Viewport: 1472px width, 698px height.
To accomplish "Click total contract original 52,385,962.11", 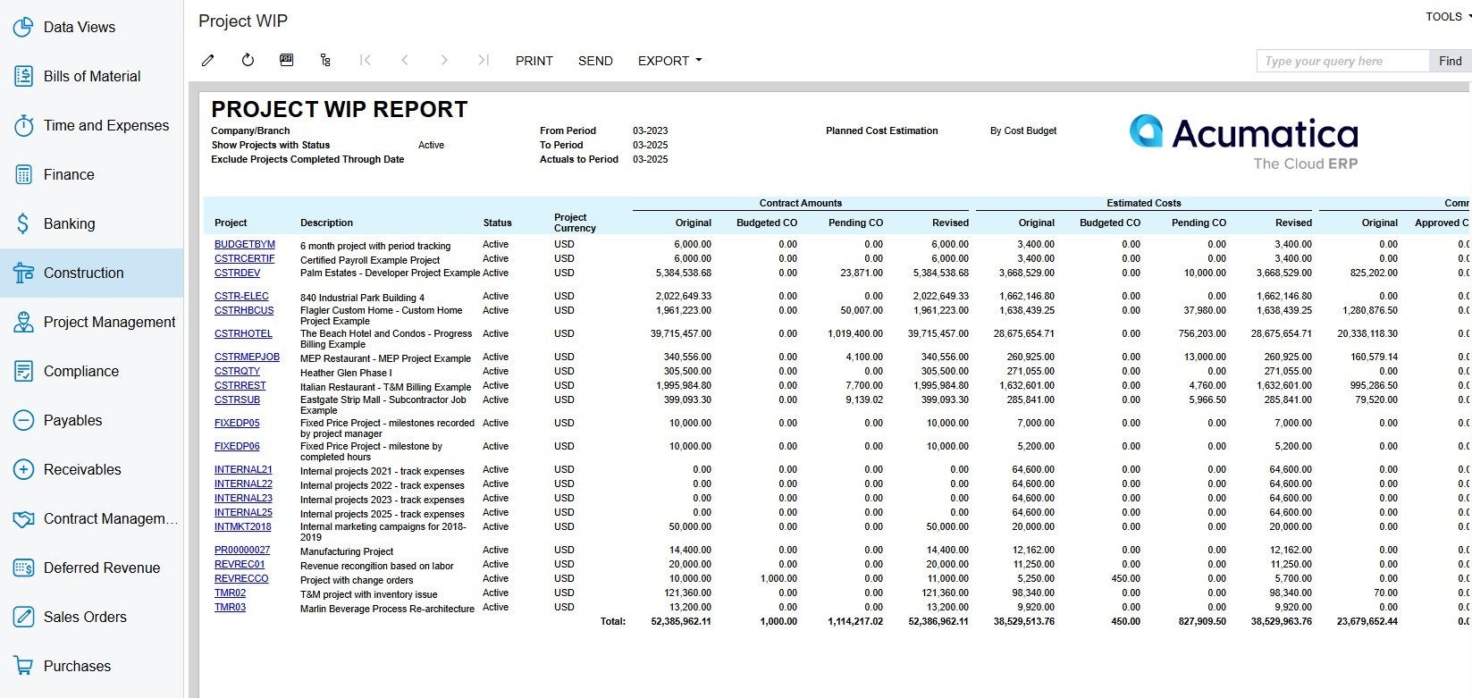I will [681, 621].
